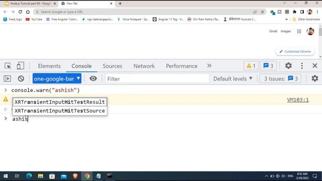Switch to the Console tab
Viewport: 322px width, 181px height.
click(x=82, y=66)
